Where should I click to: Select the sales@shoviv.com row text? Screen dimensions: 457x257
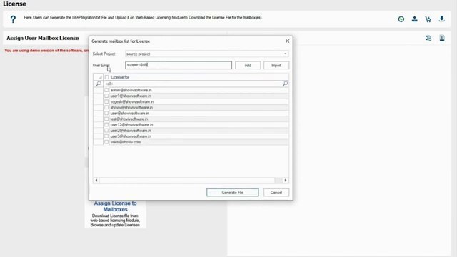[x=126, y=142]
